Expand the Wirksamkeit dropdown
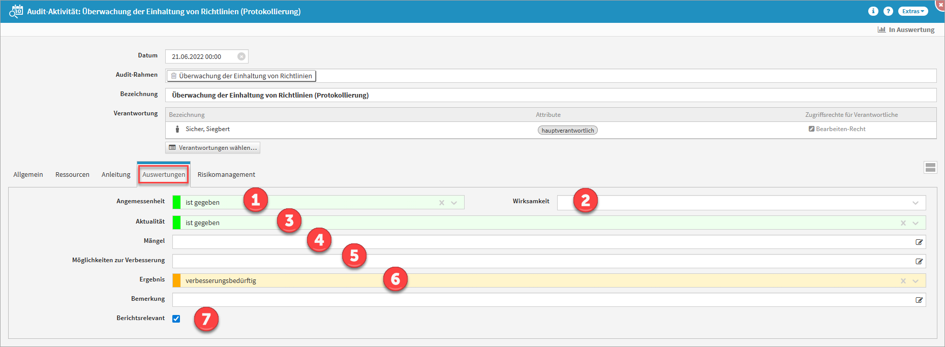Image resolution: width=945 pixels, height=347 pixels. [915, 203]
